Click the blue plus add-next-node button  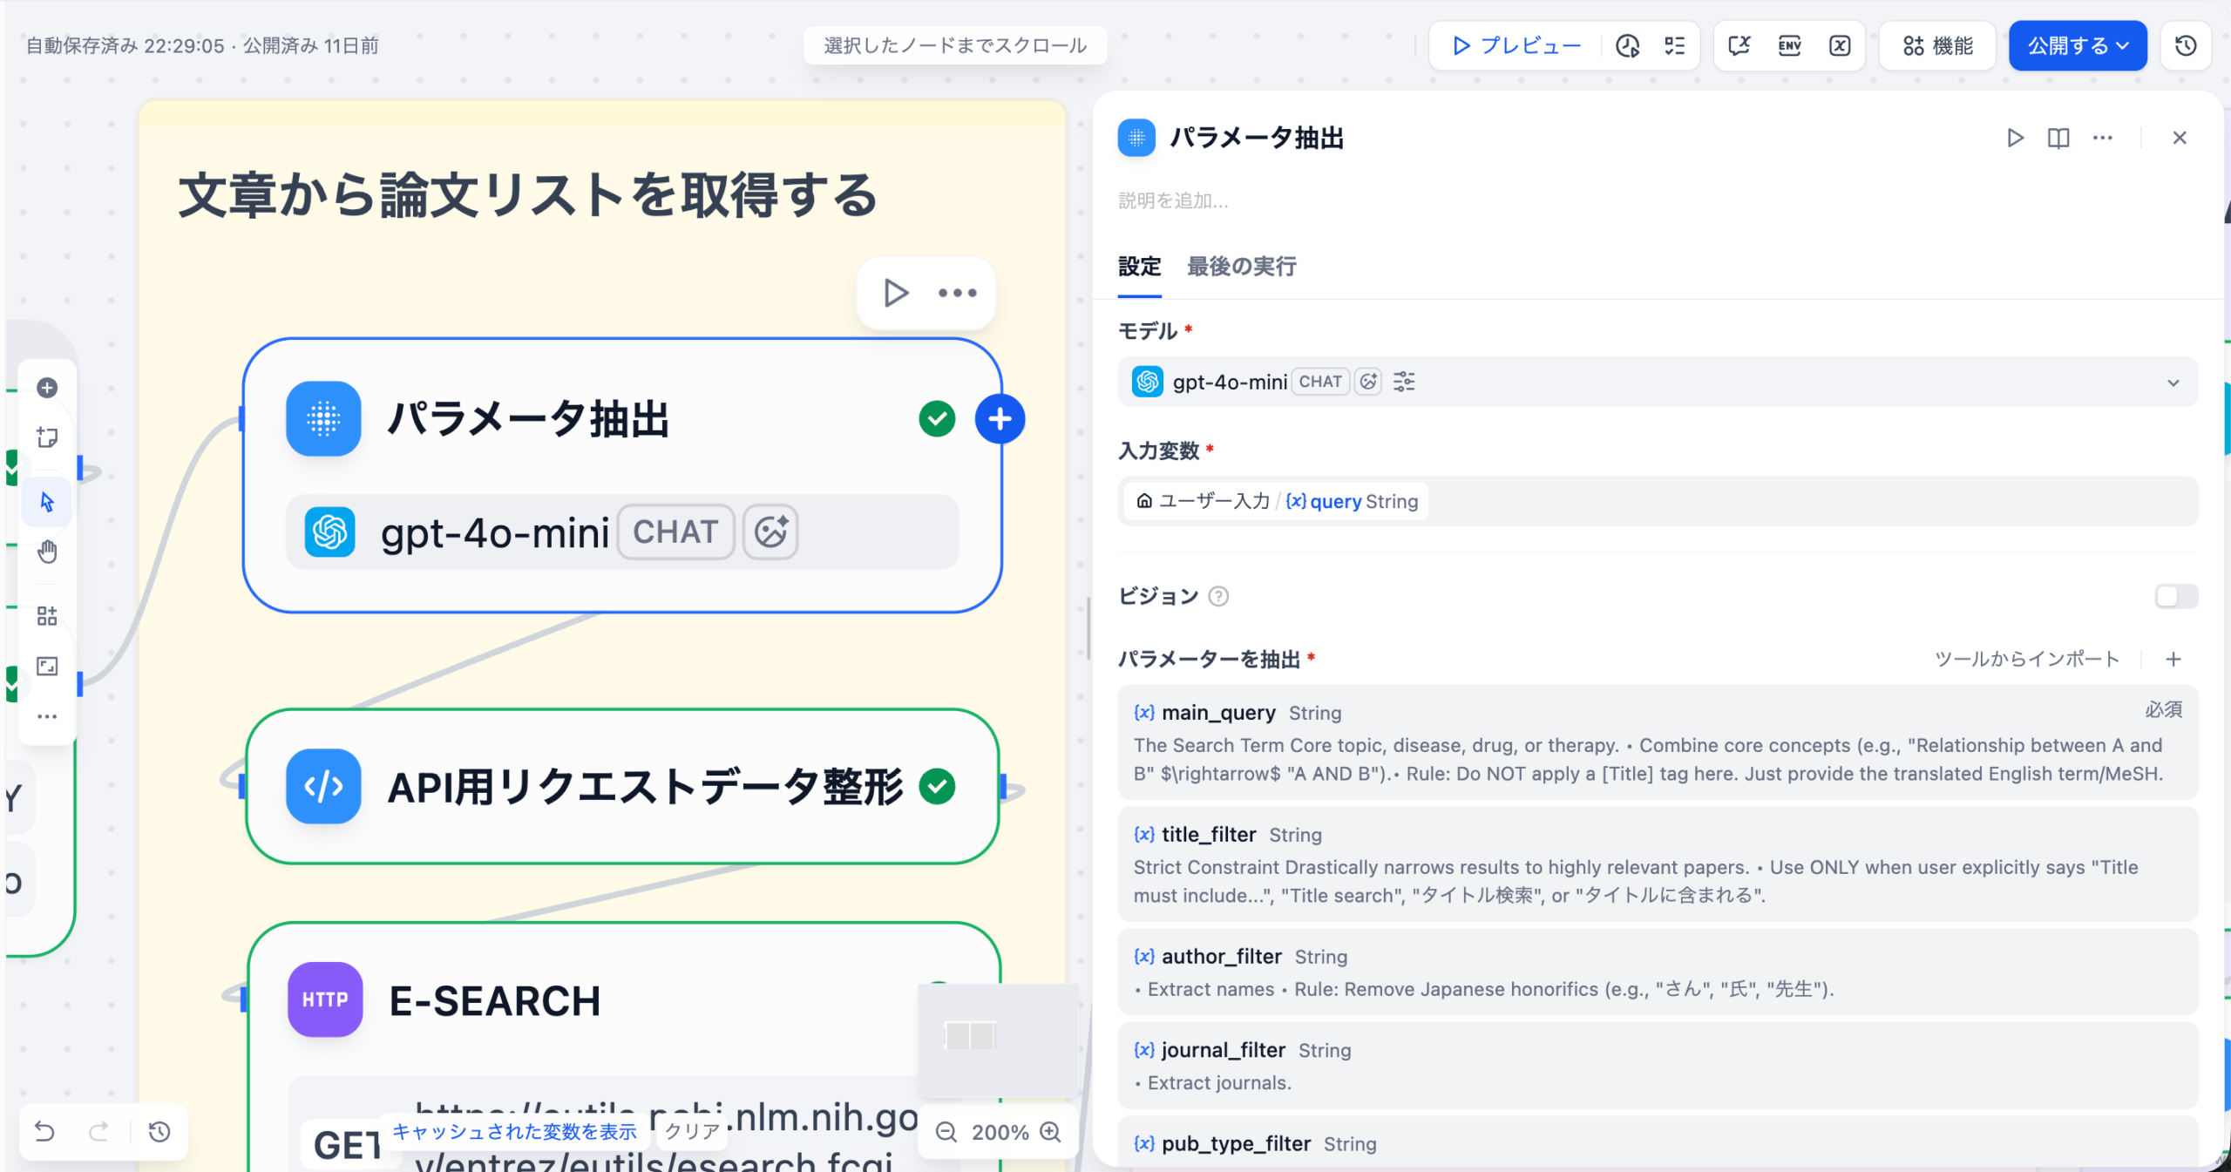point(999,419)
